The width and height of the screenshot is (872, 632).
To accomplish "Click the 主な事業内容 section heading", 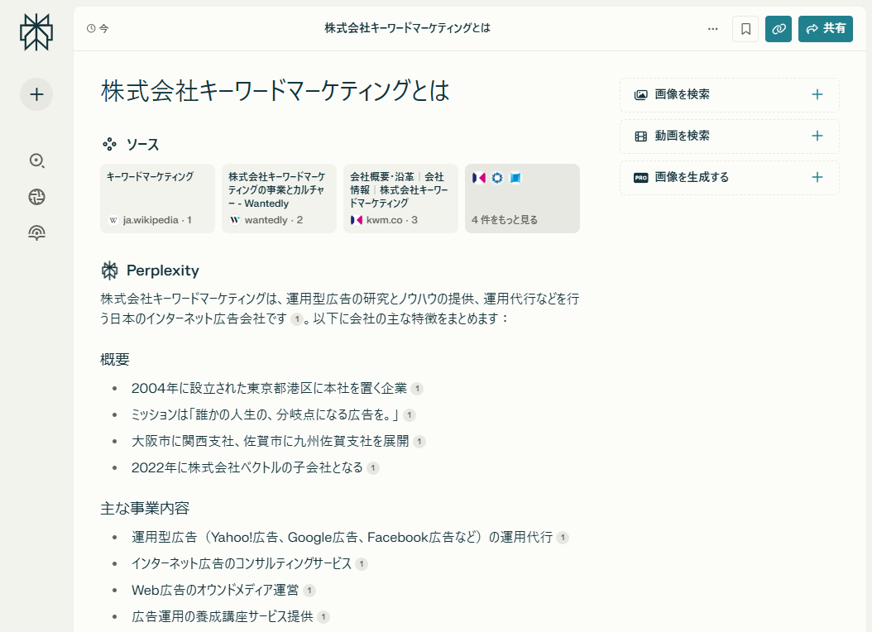I will [x=145, y=508].
